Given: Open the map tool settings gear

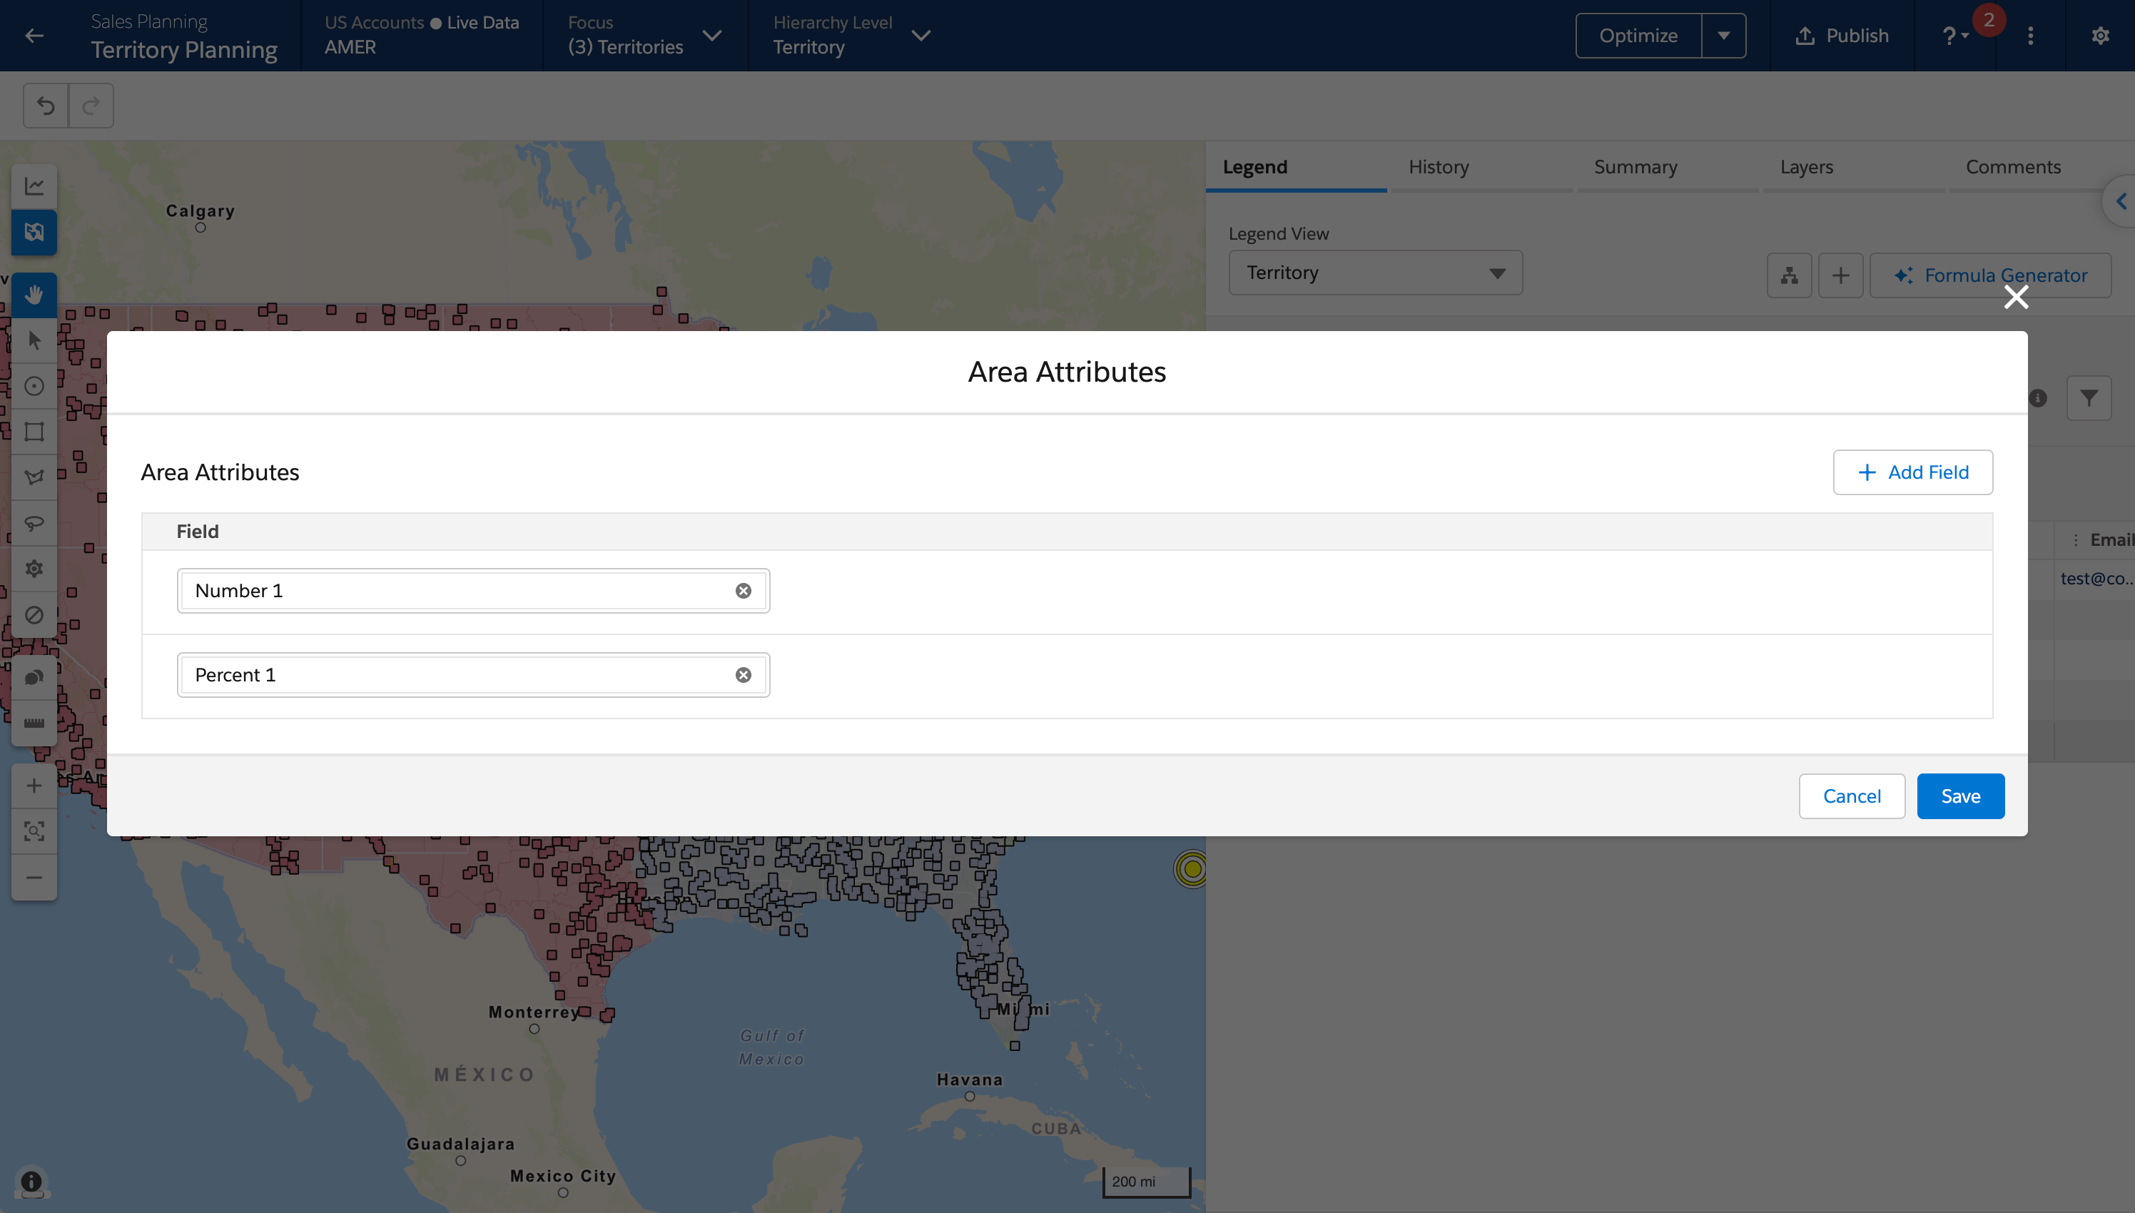Looking at the screenshot, I should click(34, 569).
